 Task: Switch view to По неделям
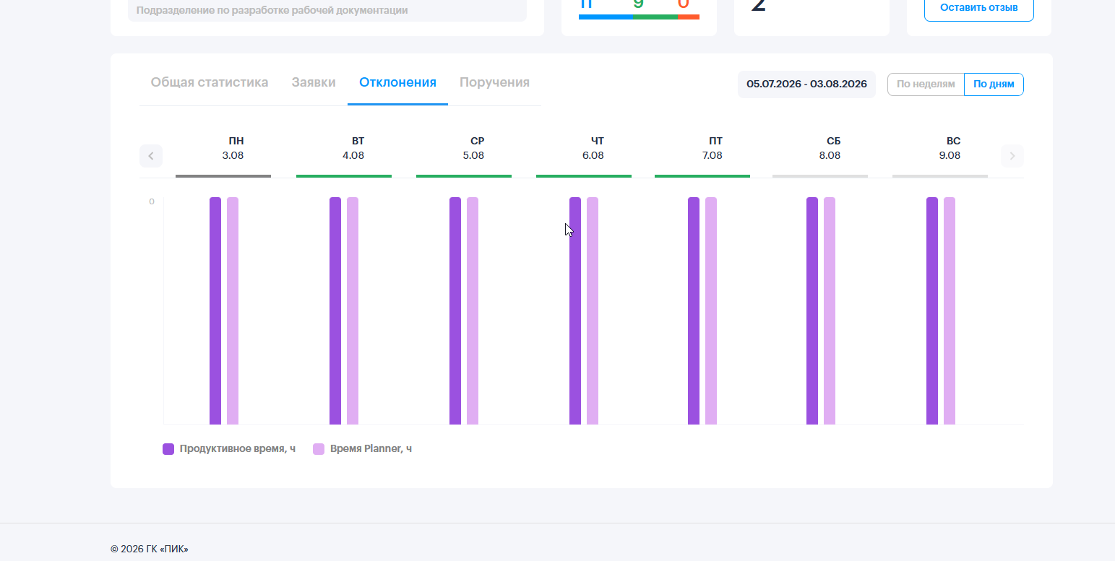926,84
